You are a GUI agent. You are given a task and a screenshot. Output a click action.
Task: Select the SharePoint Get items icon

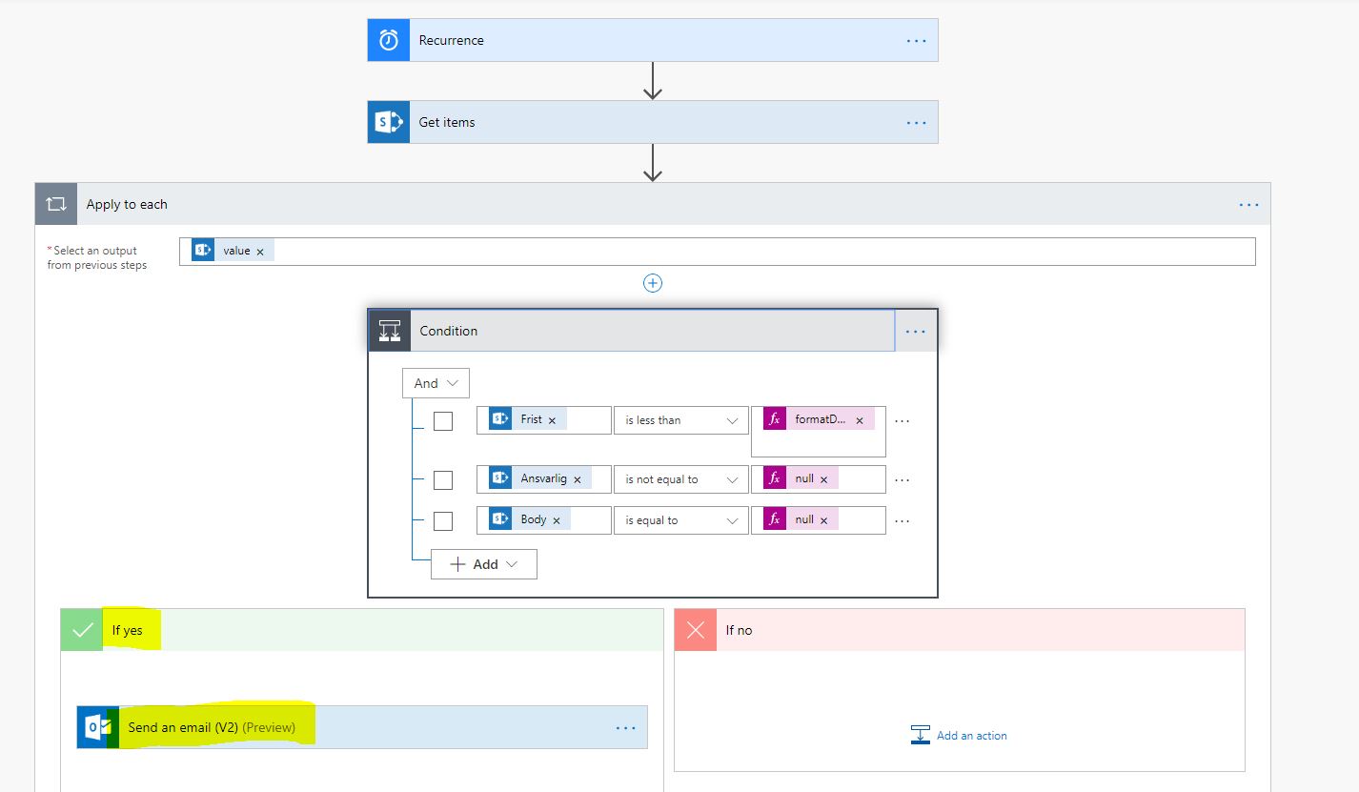[x=387, y=122]
